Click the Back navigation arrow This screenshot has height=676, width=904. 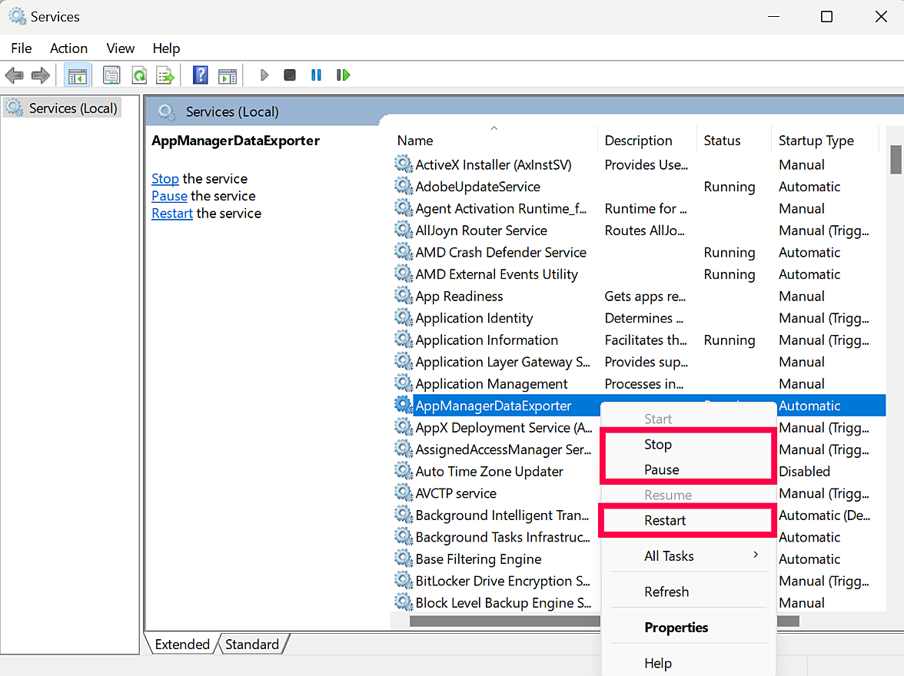point(14,75)
